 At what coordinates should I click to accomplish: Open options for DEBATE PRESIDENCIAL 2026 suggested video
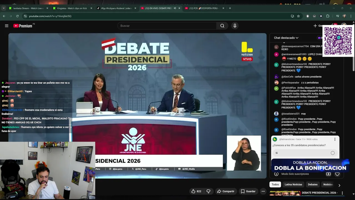[x=342, y=193]
